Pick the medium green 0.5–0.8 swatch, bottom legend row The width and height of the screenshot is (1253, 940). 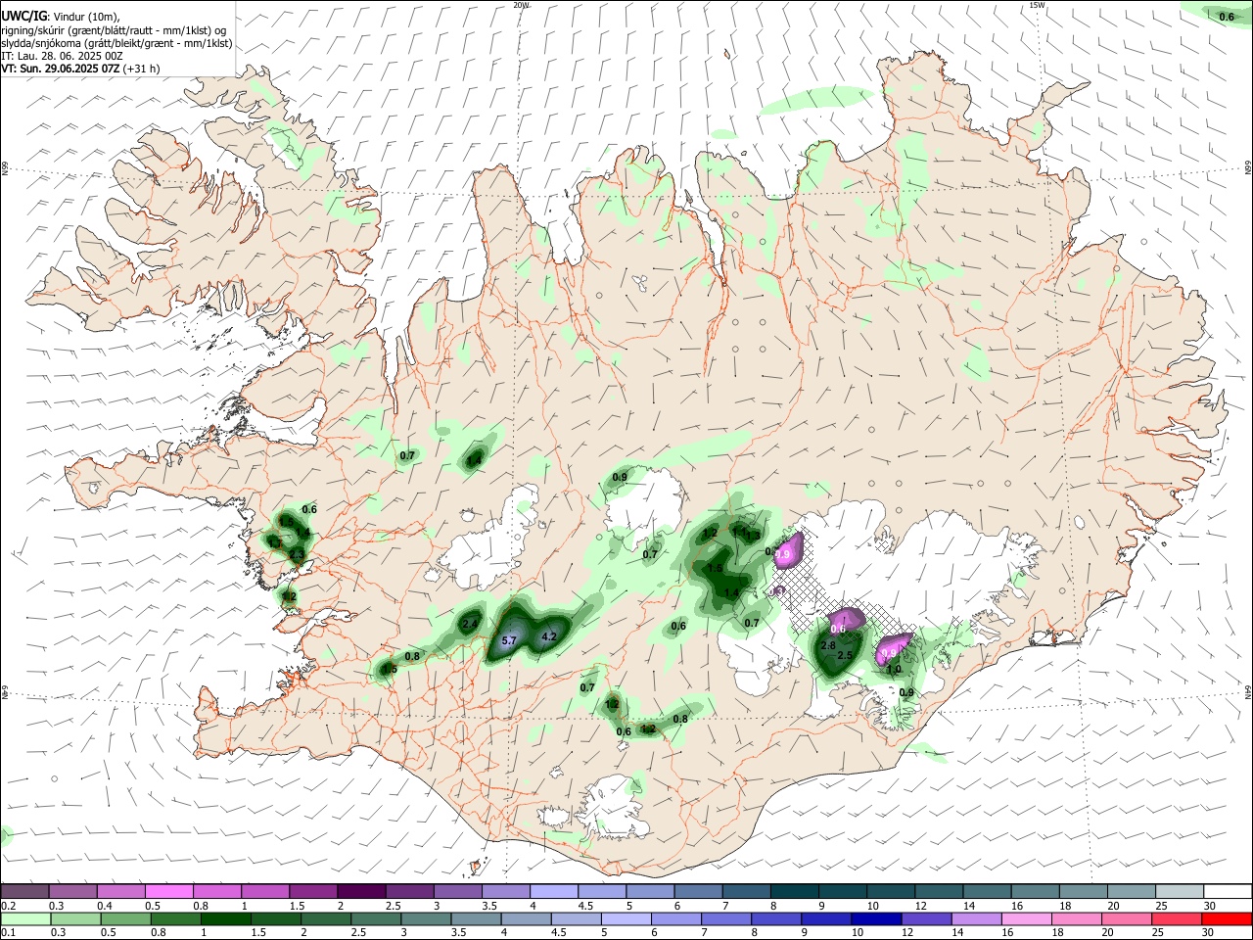[125, 918]
